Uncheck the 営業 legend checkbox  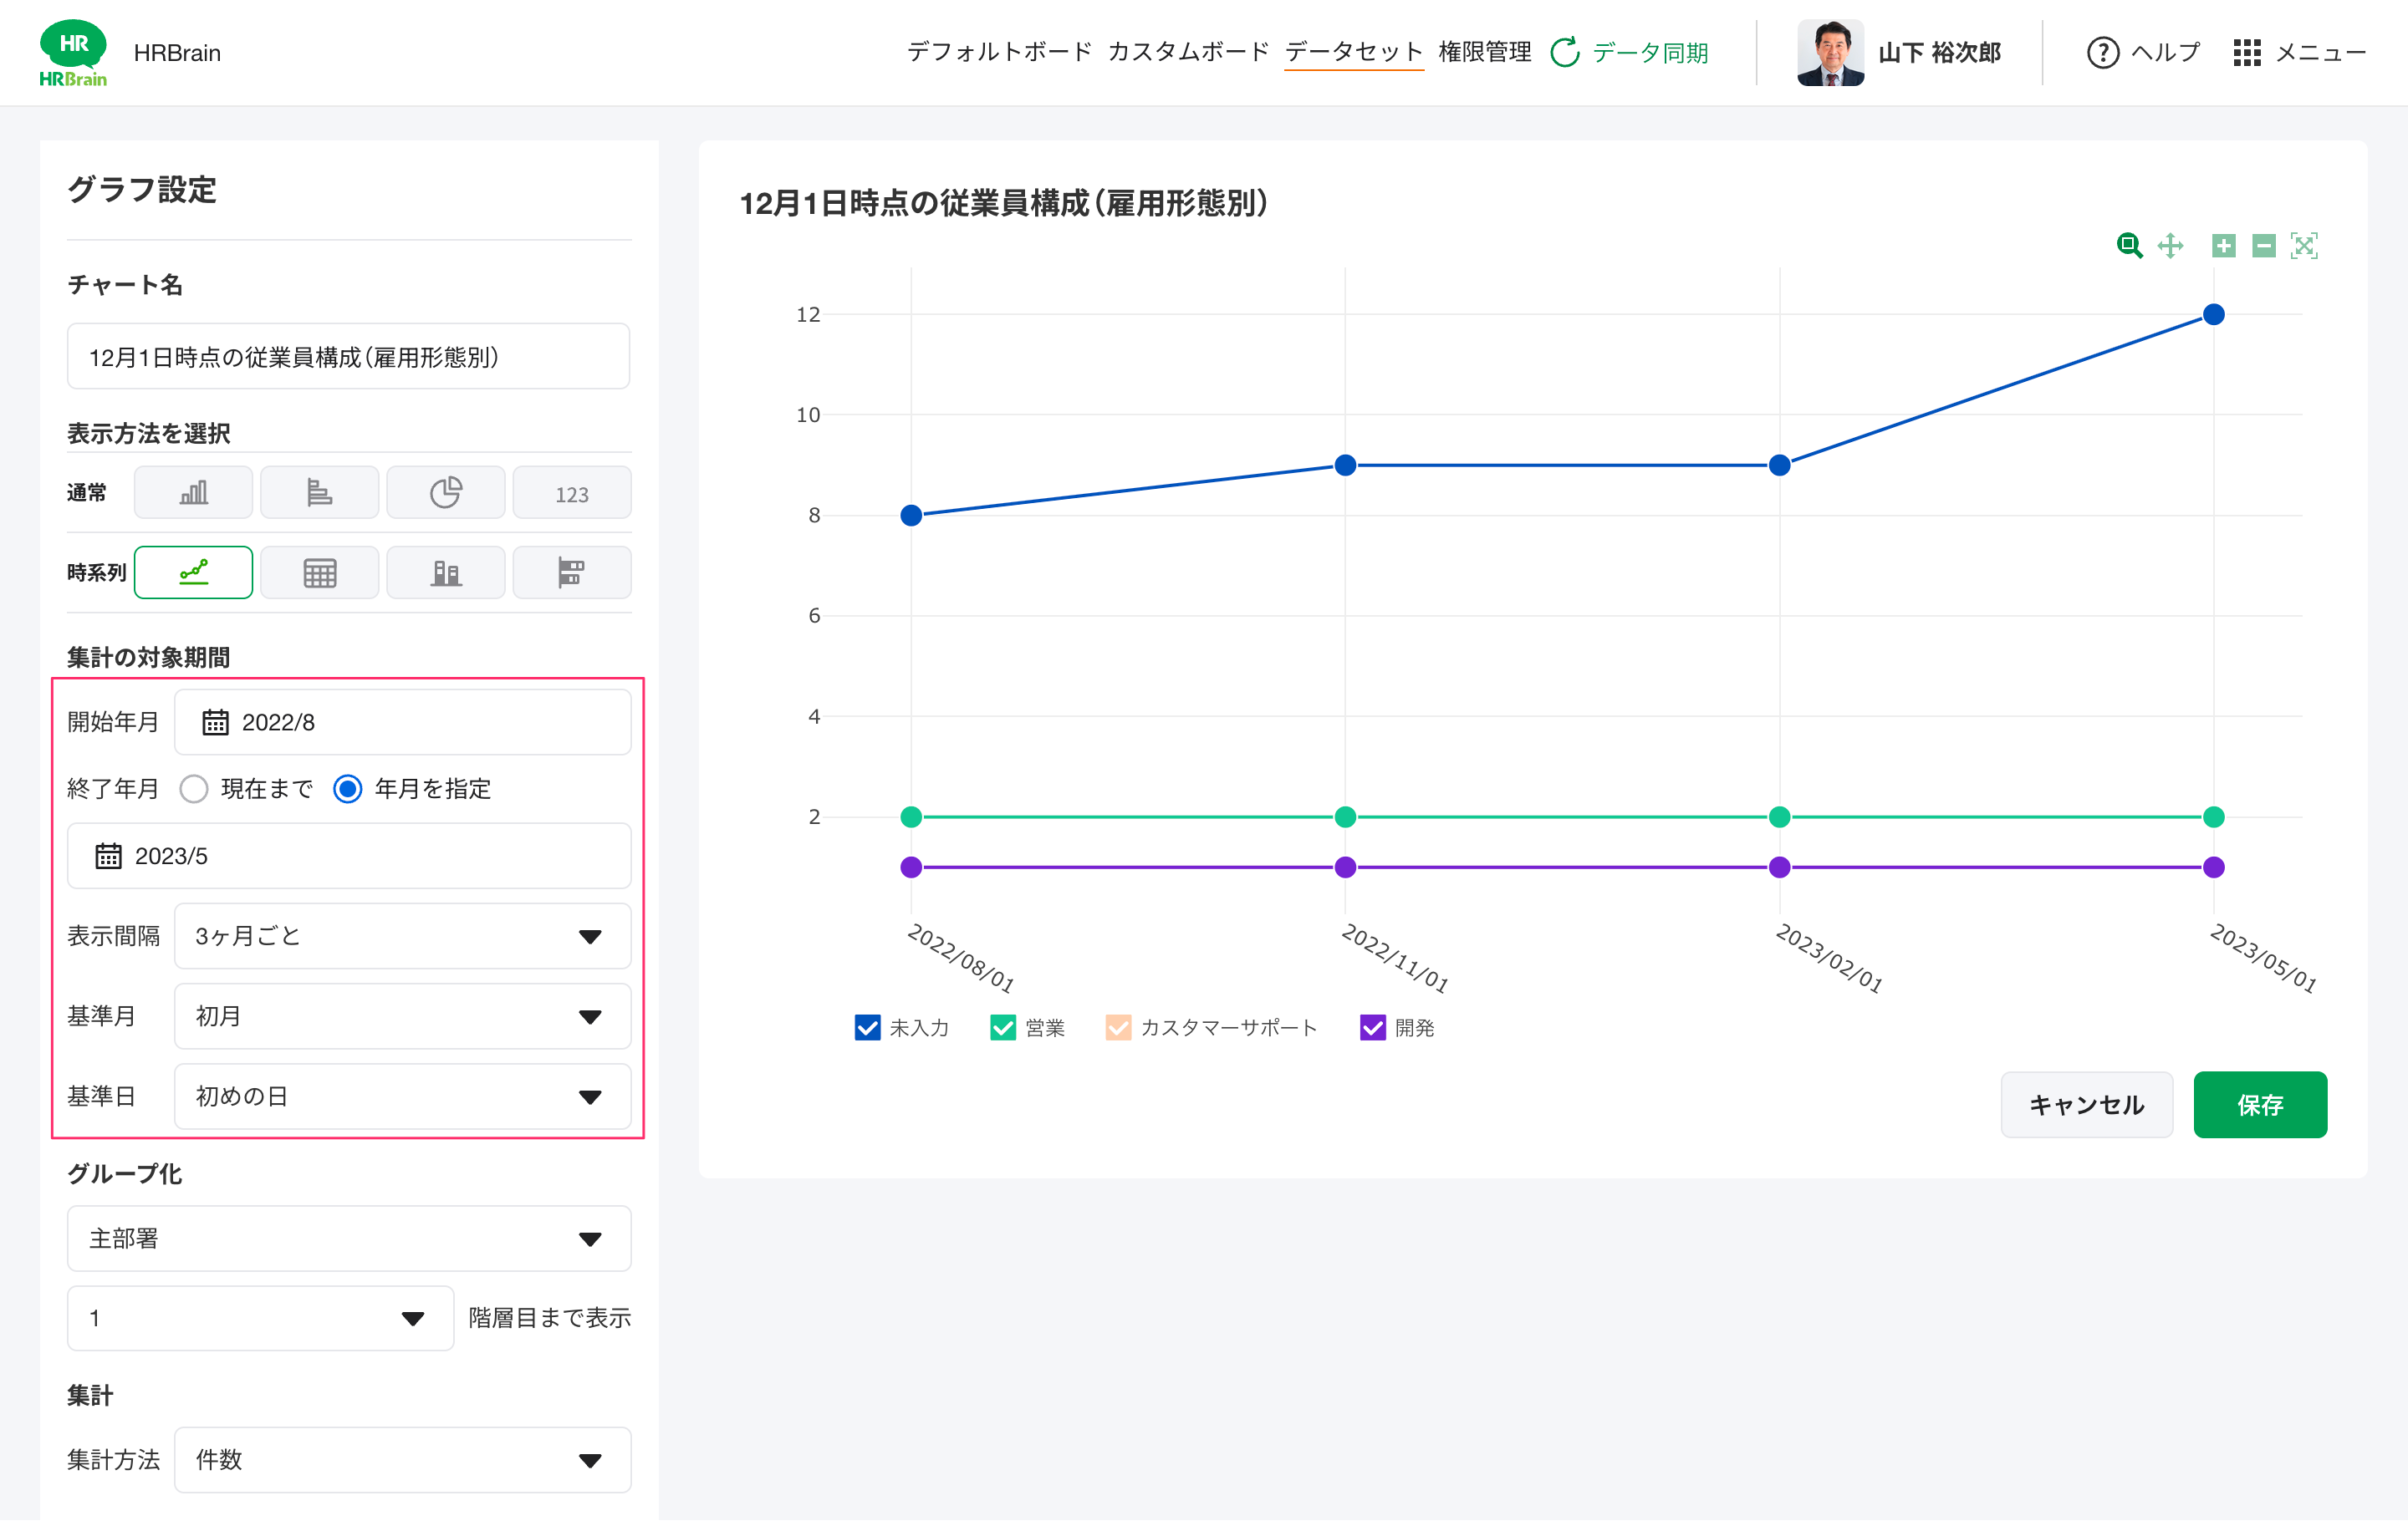[x=1002, y=1027]
